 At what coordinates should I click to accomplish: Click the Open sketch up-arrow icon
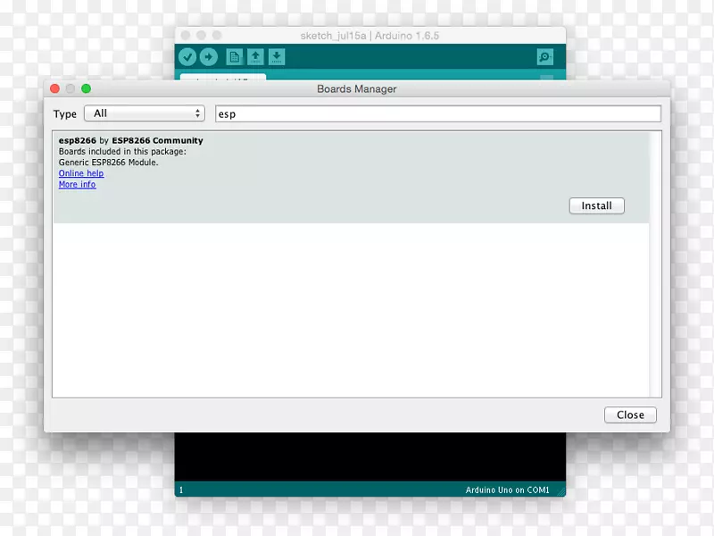[255, 57]
